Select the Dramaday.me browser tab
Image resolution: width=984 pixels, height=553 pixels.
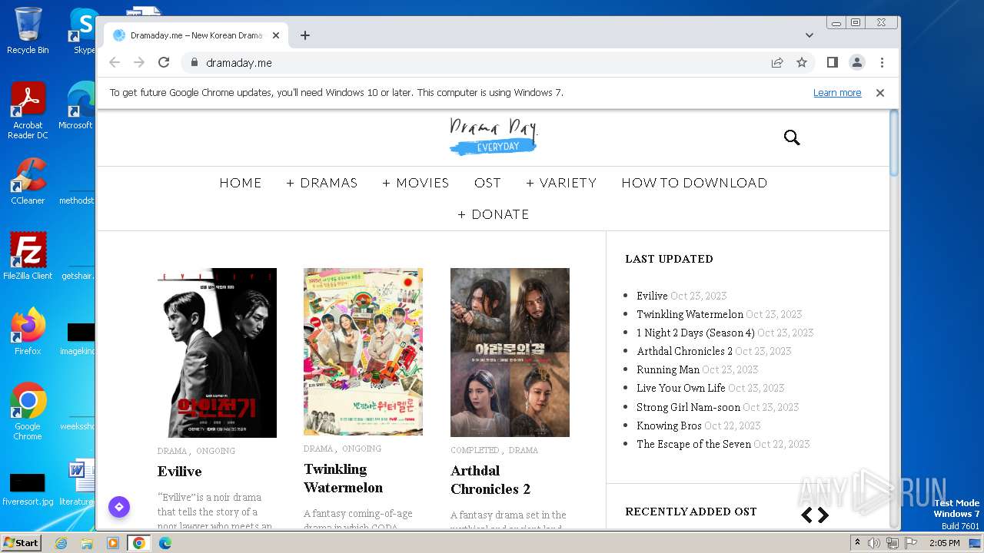click(196, 35)
